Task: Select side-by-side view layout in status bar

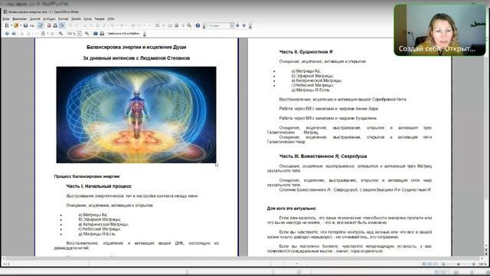Action: (430, 264)
